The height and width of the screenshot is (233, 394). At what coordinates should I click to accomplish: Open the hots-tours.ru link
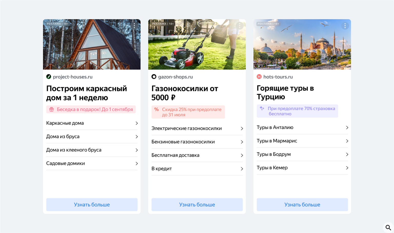pyautogui.click(x=278, y=77)
